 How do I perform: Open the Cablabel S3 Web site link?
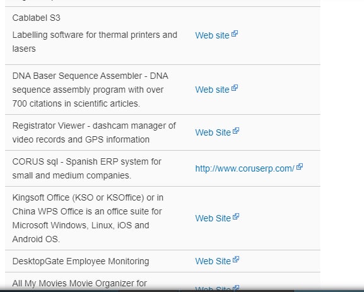coord(212,35)
